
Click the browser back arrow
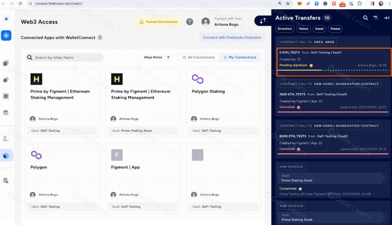click(3, 4)
